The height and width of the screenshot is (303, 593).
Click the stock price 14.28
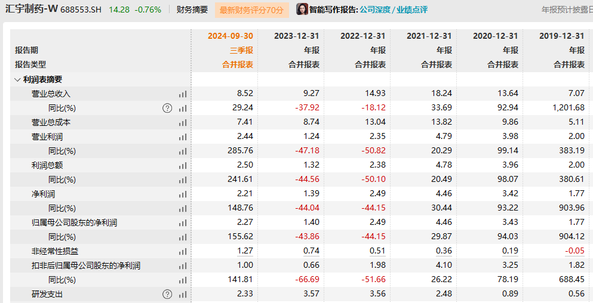[119, 10]
